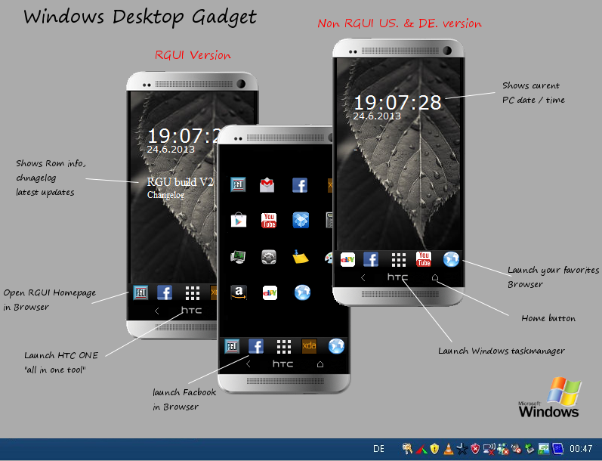The image size is (602, 461).
Task: Open Dropbox in the middle phone's app grid
Action: 301,220
